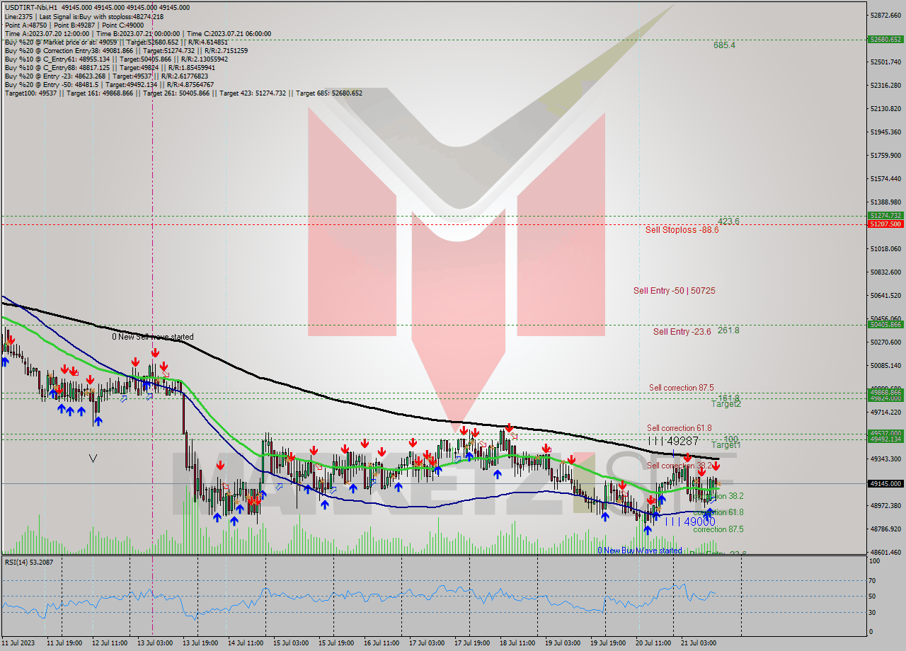Click the '20 Jul 11:00' time axis label

[653, 643]
